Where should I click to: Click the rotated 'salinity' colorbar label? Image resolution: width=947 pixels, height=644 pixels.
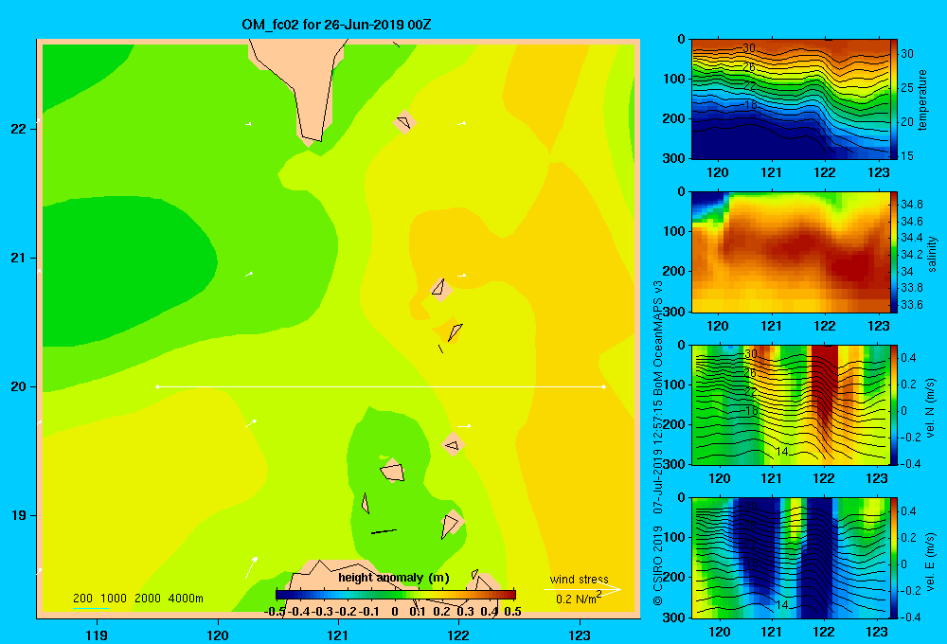click(932, 254)
